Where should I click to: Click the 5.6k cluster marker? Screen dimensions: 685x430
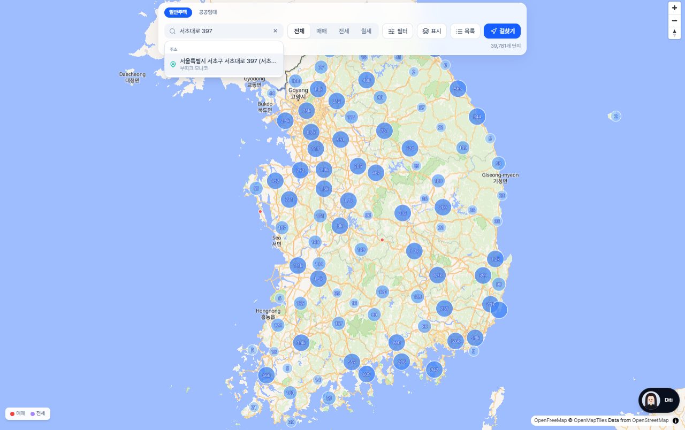click(x=455, y=341)
